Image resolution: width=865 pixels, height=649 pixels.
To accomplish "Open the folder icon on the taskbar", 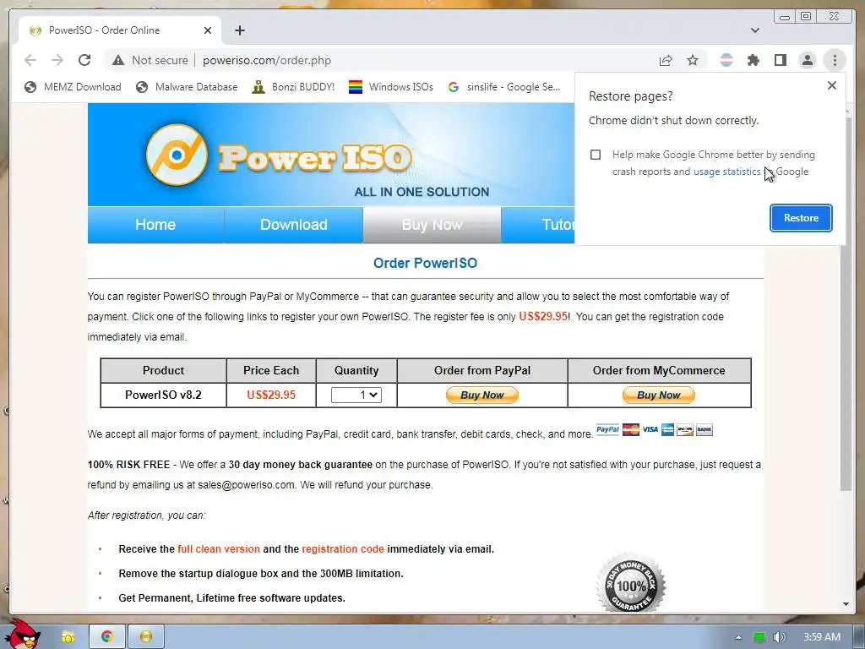I will point(68,637).
